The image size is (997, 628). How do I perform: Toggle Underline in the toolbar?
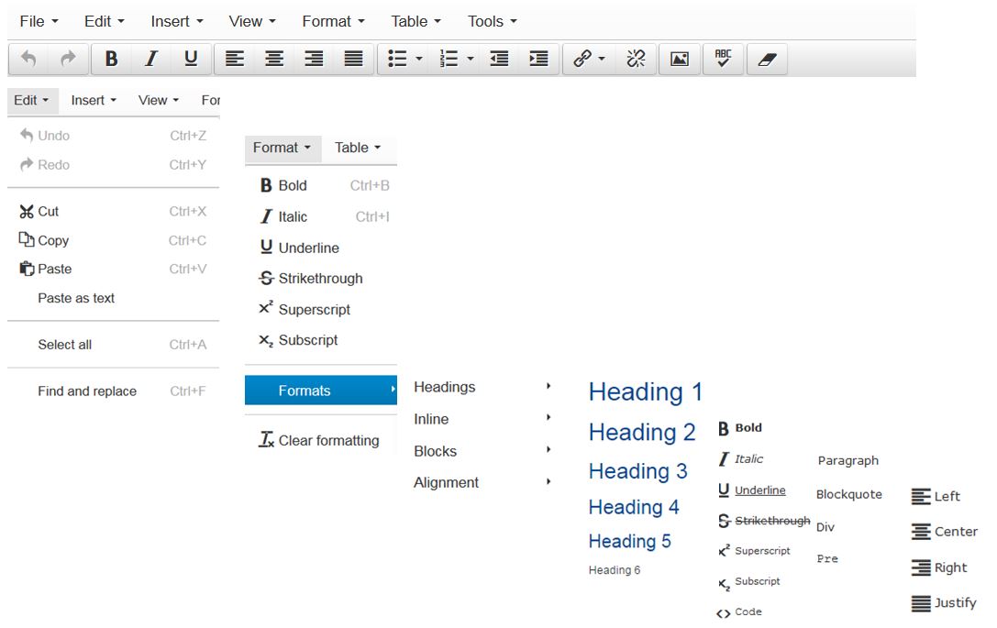(190, 59)
